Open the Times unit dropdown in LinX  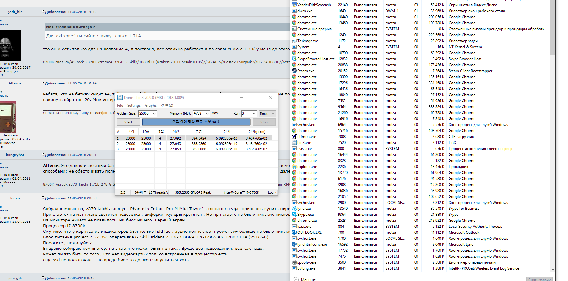273,113
